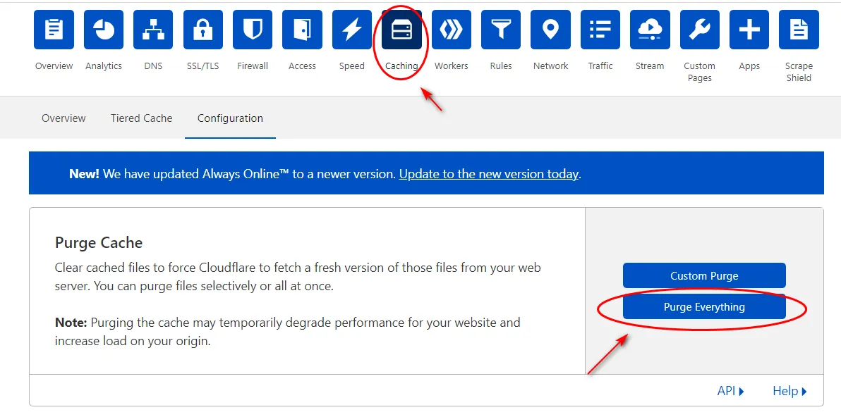Open the Rules funnel icon
The image size is (841, 417).
click(x=501, y=30)
